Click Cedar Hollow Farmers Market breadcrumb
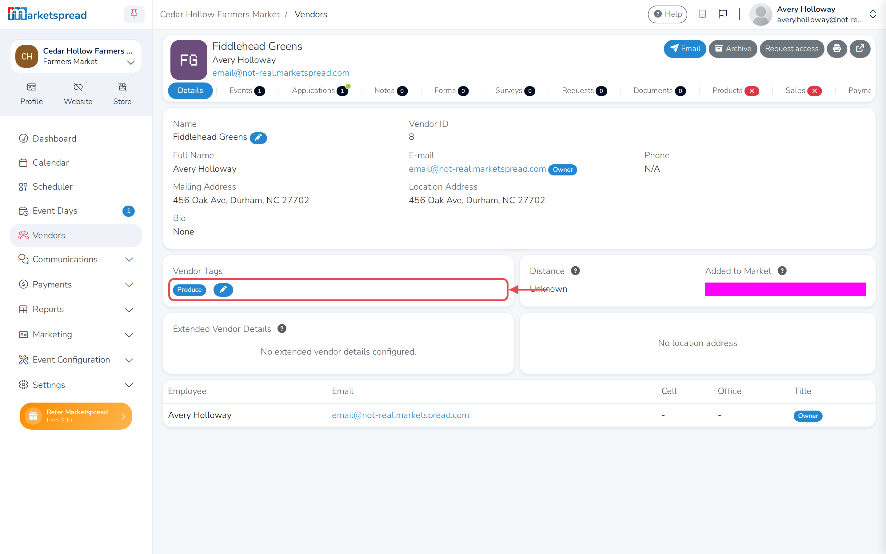The image size is (886, 554). (220, 14)
